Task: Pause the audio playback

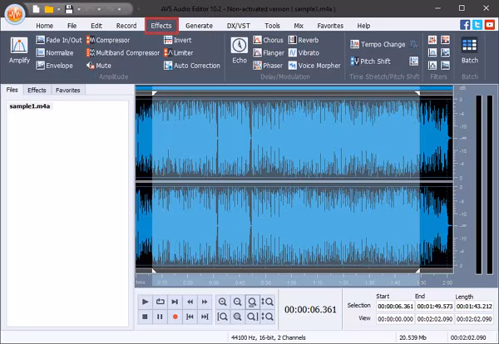Action: click(160, 317)
